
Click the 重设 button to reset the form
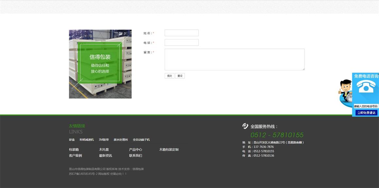coord(180,75)
